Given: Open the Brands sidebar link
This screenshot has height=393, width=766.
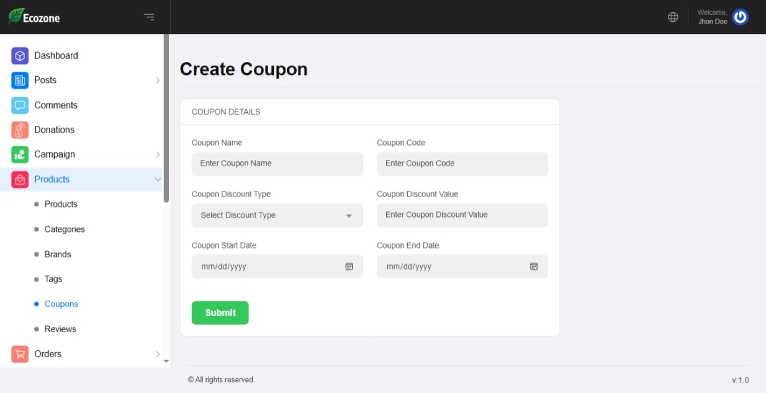Looking at the screenshot, I should [x=58, y=254].
